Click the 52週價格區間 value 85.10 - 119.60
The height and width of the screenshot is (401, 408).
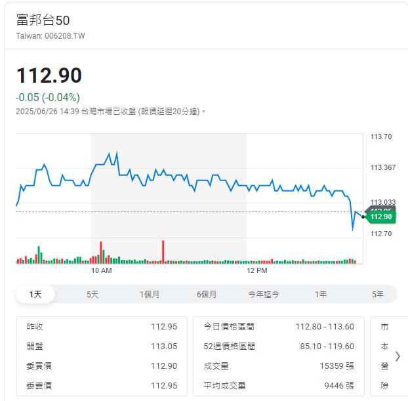pyautogui.click(x=327, y=347)
